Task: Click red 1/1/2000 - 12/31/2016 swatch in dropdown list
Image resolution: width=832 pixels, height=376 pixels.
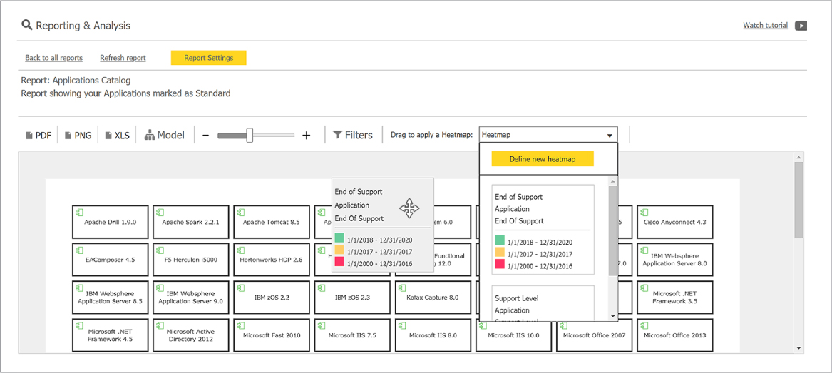Action: coord(499,265)
